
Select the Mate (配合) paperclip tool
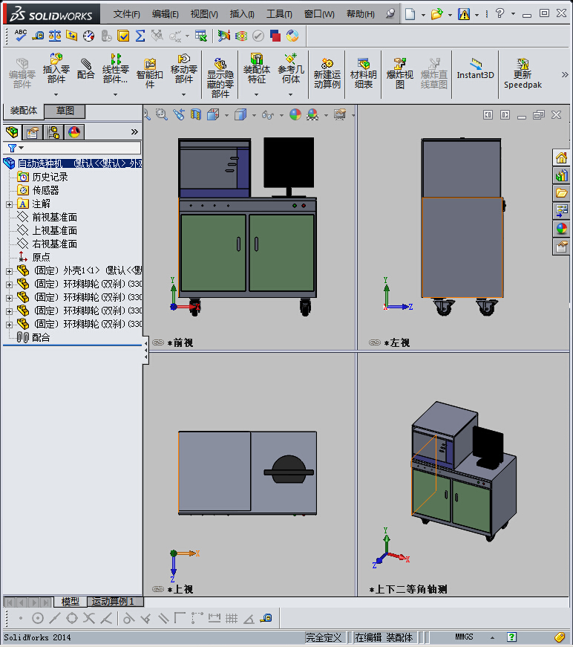tap(86, 69)
